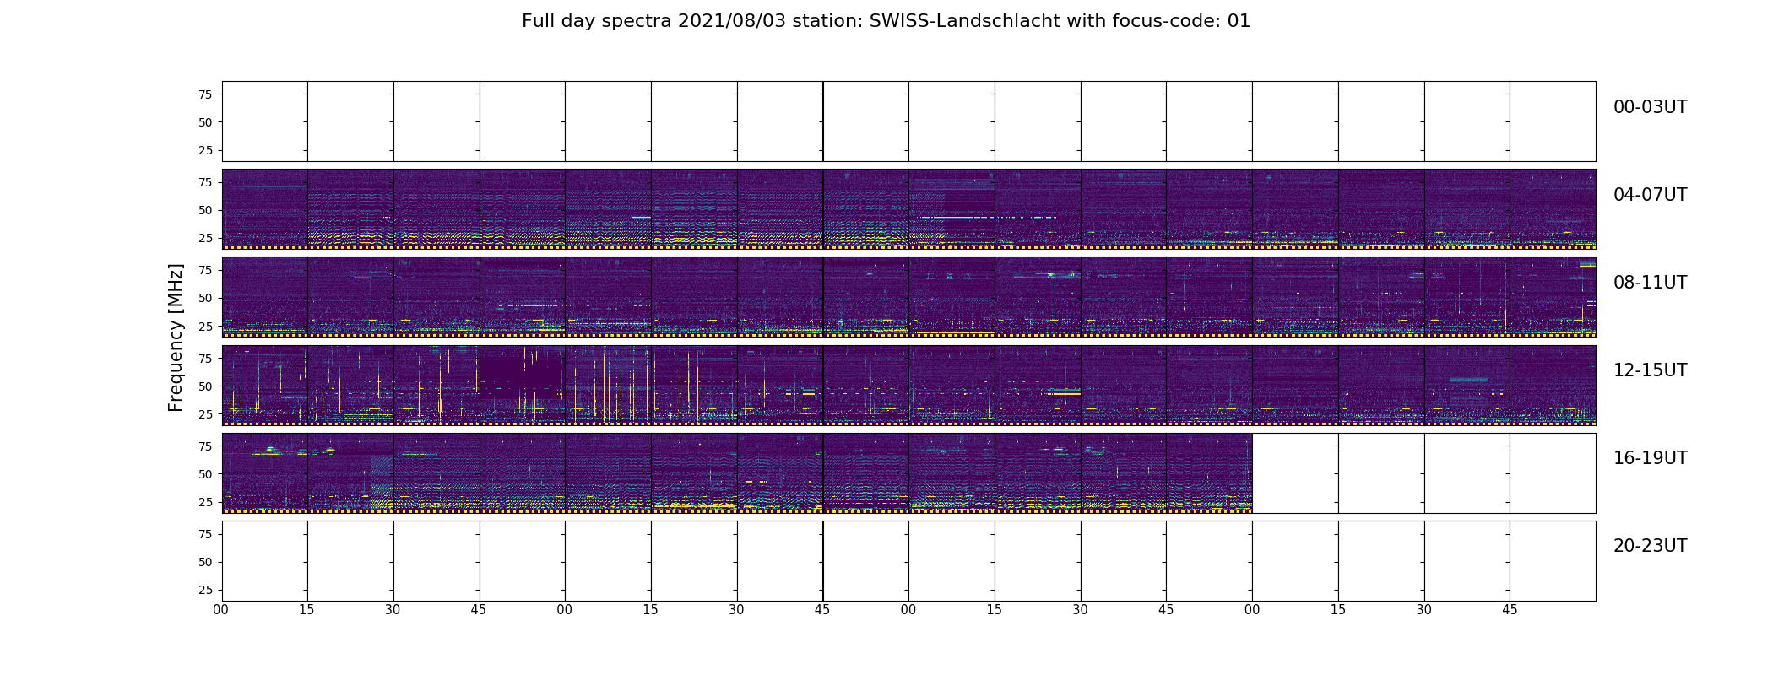Click the 50 tick of the 00-03UT row
1773x675 pixels.
coord(205,122)
